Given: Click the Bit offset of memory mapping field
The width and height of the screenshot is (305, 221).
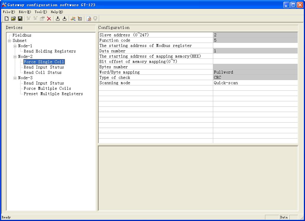Looking at the screenshot, I should point(255,62).
